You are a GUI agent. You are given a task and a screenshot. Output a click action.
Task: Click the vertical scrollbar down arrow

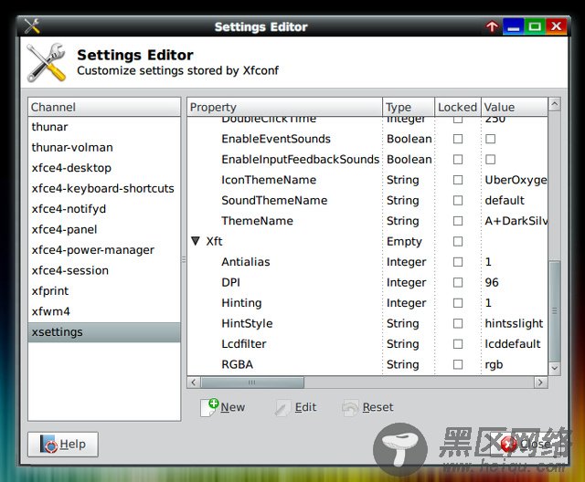[x=555, y=368]
